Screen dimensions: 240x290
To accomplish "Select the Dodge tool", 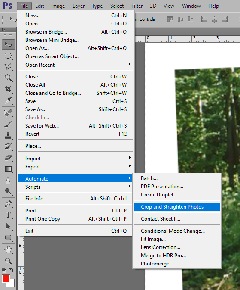I will coord(8,191).
